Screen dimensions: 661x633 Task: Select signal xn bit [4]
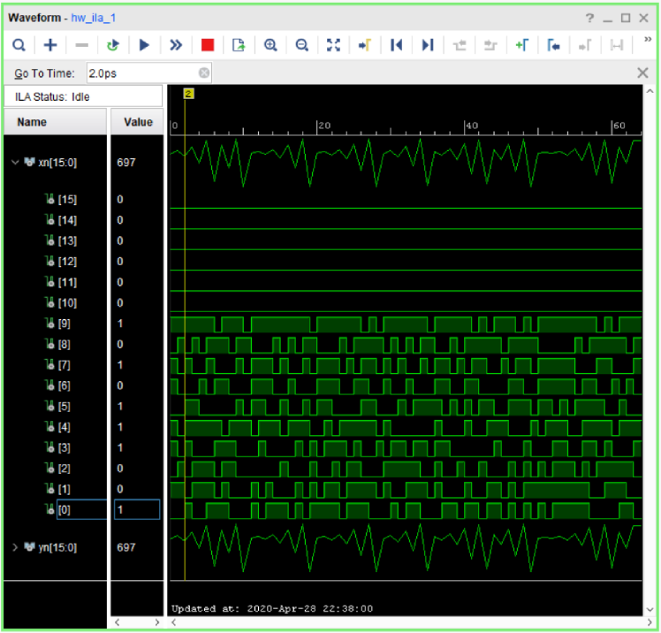[x=65, y=427]
